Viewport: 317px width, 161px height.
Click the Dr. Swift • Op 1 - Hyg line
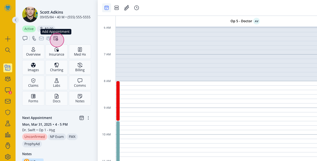[39, 130]
